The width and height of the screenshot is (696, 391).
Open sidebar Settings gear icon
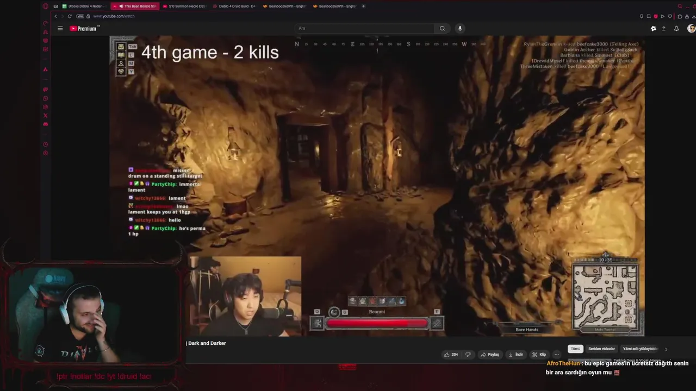(46, 153)
